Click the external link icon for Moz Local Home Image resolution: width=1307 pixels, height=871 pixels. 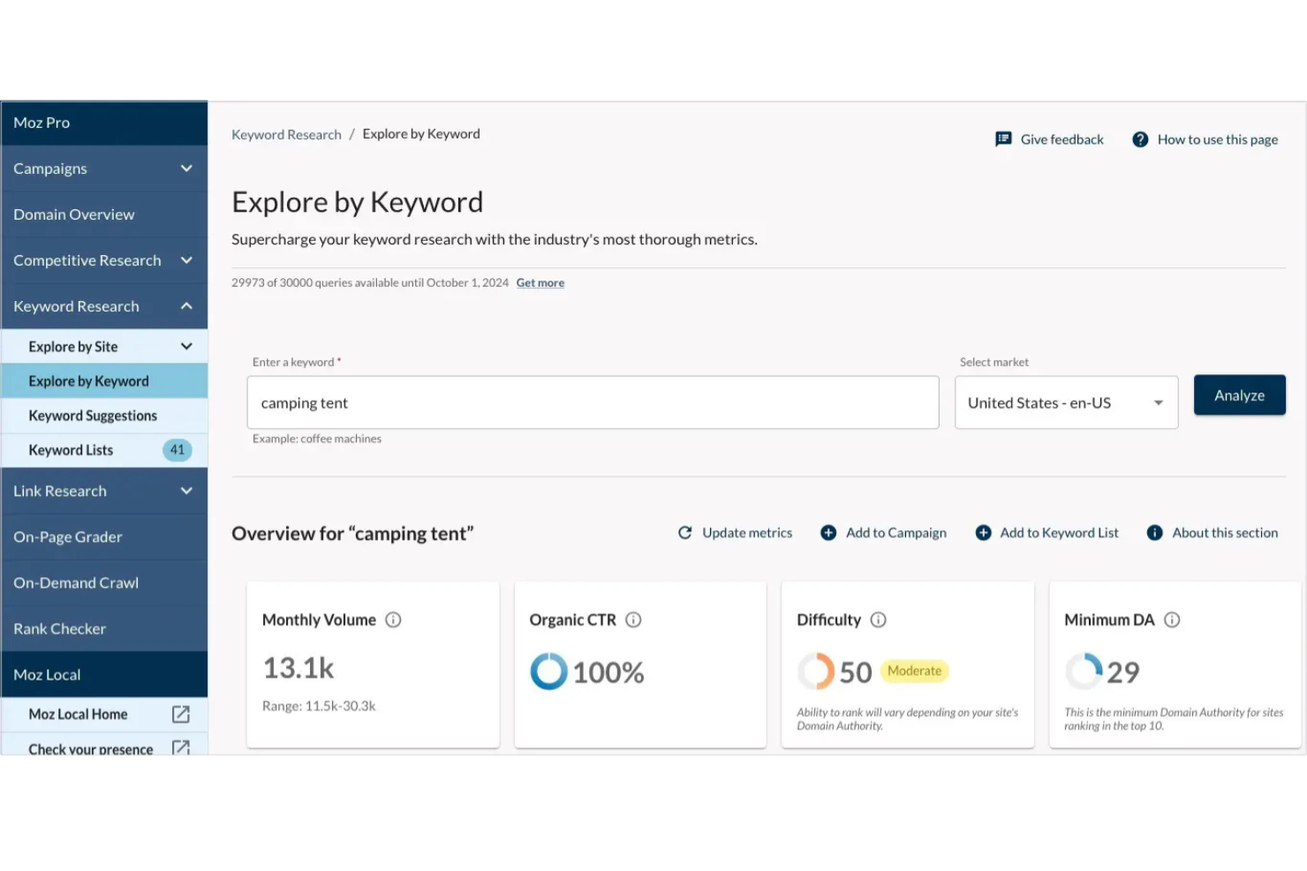(x=181, y=714)
